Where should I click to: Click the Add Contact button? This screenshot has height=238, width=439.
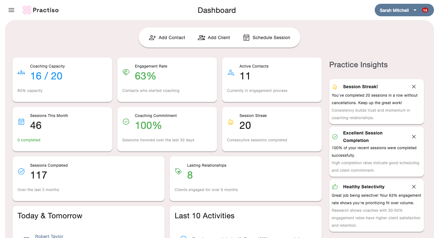pyautogui.click(x=167, y=38)
